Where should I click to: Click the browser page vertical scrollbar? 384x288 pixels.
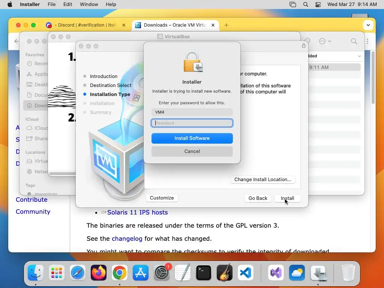(x=373, y=77)
